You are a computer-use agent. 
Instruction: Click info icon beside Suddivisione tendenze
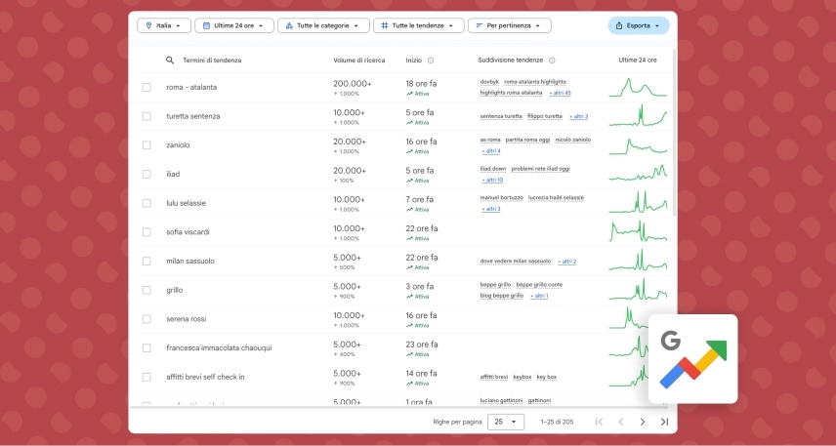pos(552,60)
